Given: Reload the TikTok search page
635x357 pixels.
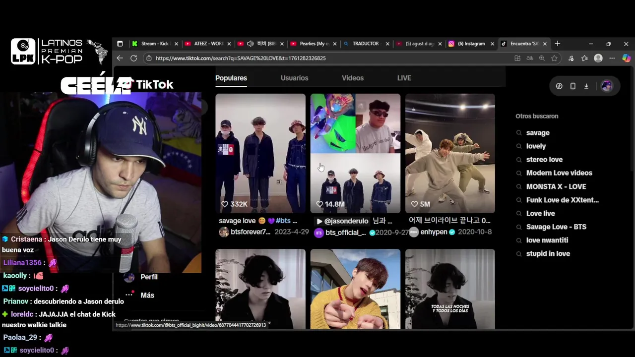Looking at the screenshot, I should [133, 58].
